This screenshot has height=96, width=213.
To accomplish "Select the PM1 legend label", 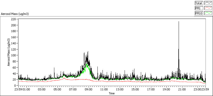I will click(199, 8).
